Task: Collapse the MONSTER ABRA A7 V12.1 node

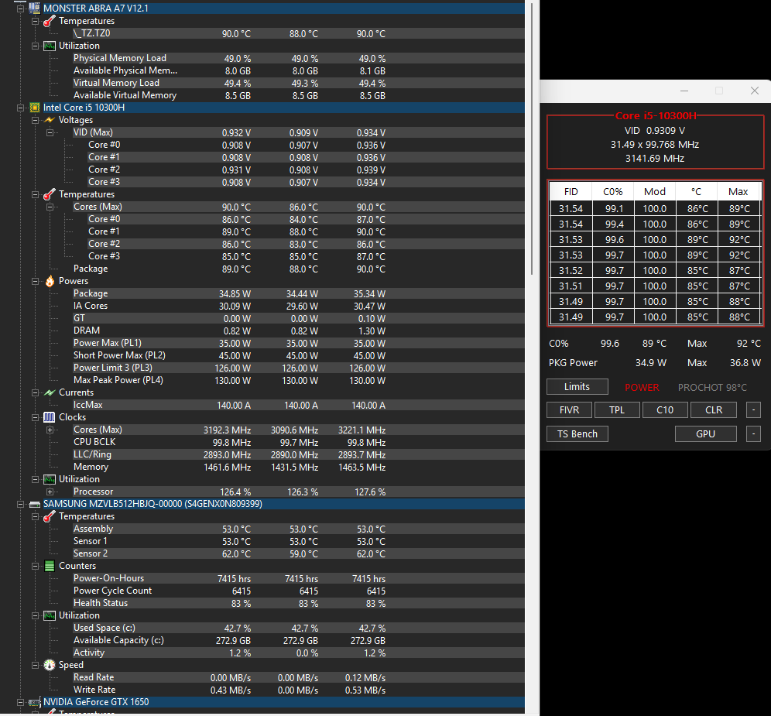Action: 20,9
